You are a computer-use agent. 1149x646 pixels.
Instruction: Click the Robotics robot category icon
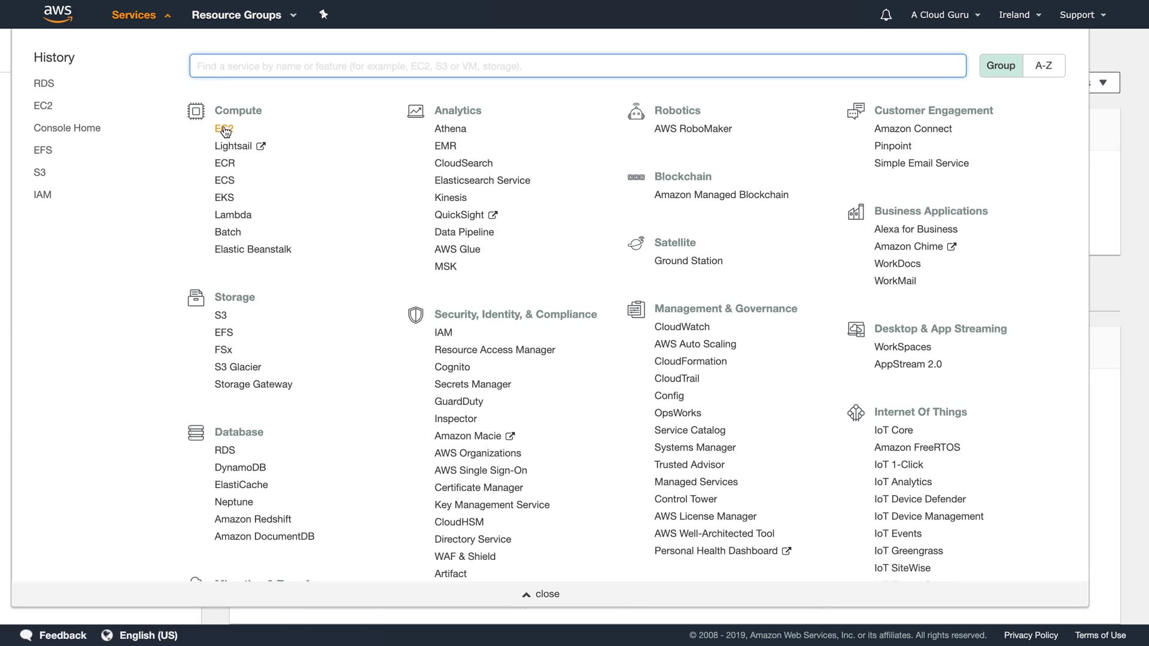636,111
